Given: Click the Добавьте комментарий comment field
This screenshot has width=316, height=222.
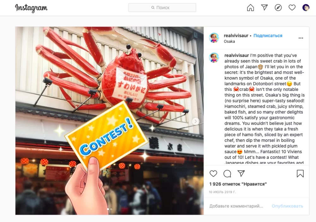Looking at the screenshot, I should click(236, 206).
